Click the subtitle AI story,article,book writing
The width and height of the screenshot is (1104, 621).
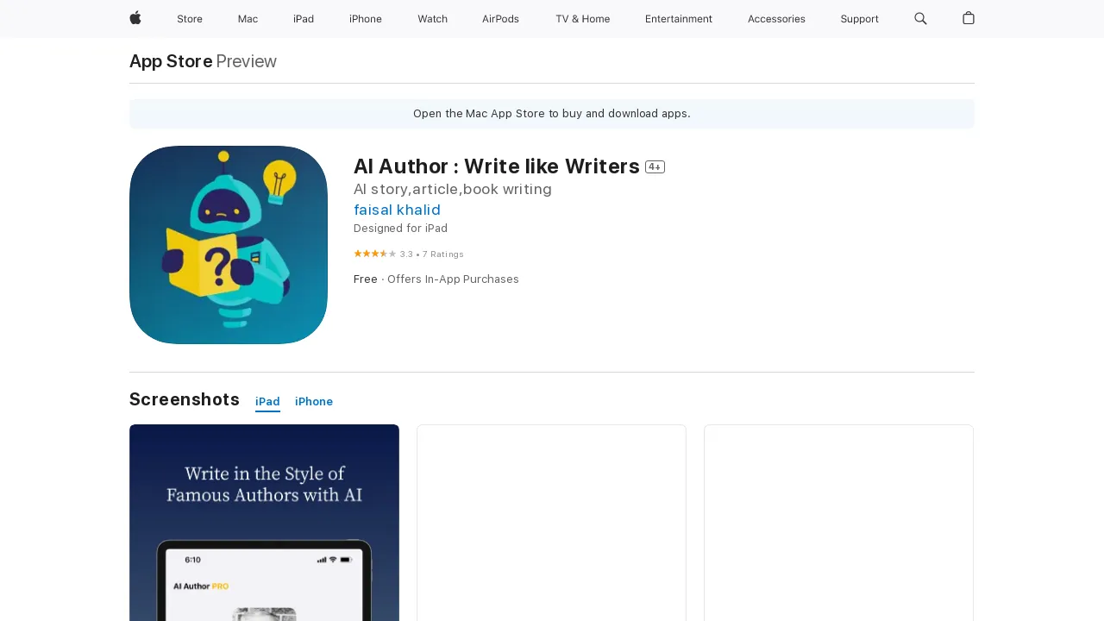[453, 189]
